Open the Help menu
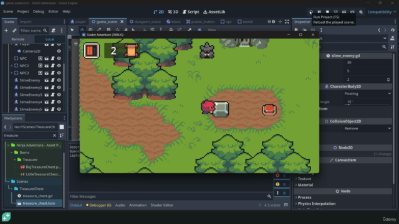This screenshot has height=224, width=399. pos(66,11)
